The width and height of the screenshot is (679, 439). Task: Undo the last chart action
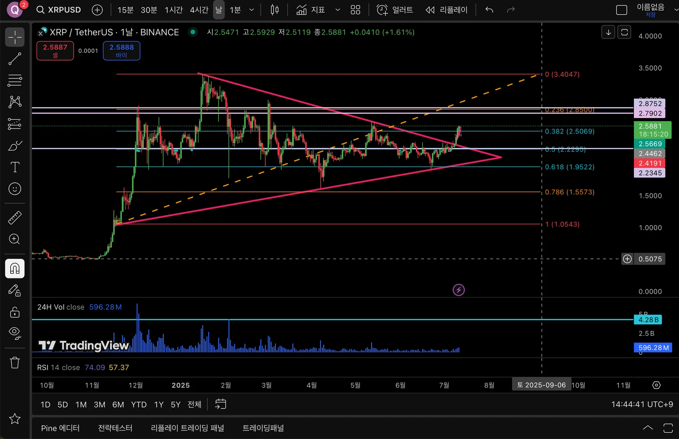coord(489,10)
